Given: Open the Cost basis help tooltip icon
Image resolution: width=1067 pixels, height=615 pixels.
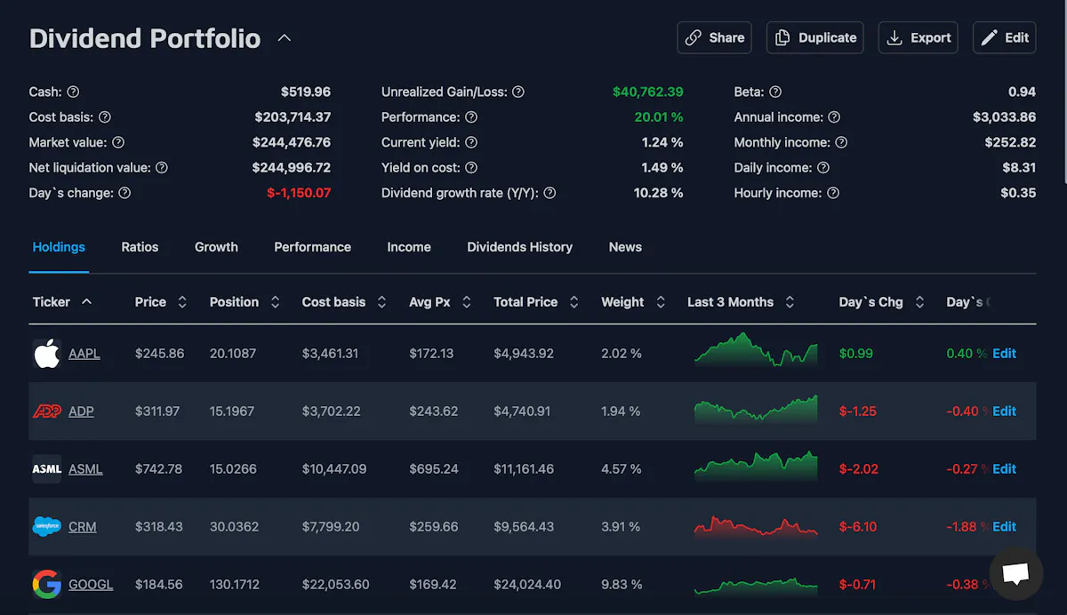Looking at the screenshot, I should click(104, 117).
